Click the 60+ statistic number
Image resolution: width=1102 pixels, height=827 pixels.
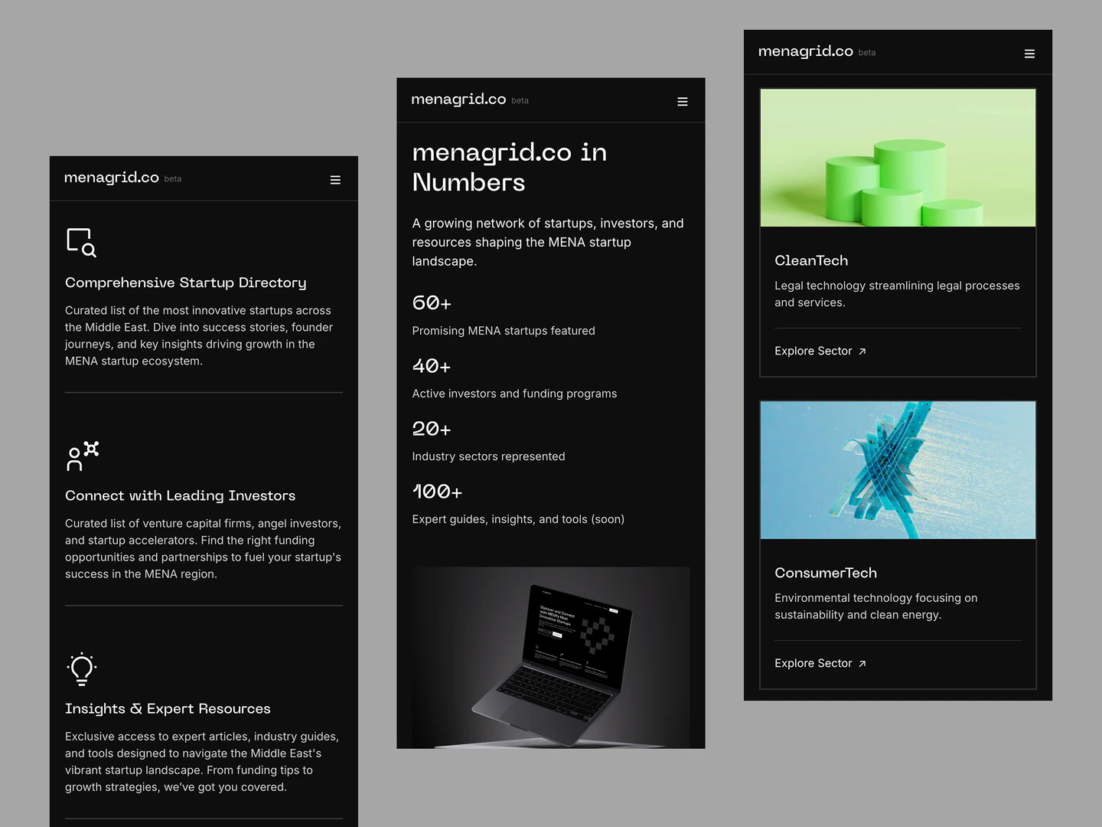pos(432,303)
